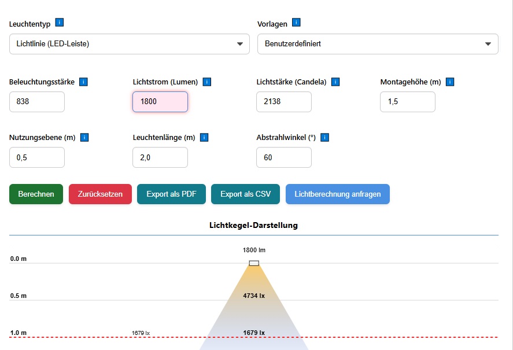This screenshot has height=350, width=513.
Task: Click Lichtberechnung anfragen button
Action: coord(338,194)
